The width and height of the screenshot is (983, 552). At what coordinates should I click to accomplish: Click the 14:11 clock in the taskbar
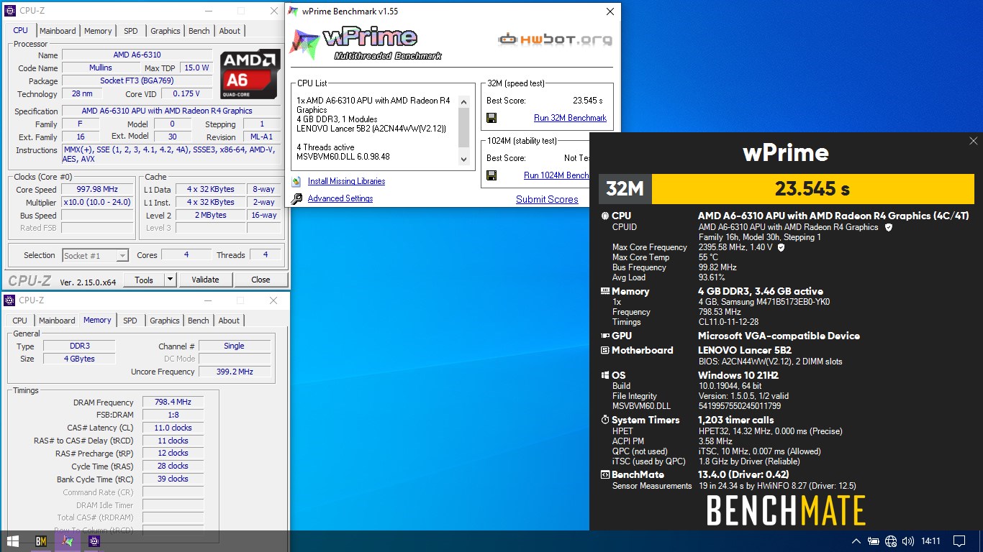[x=930, y=541]
